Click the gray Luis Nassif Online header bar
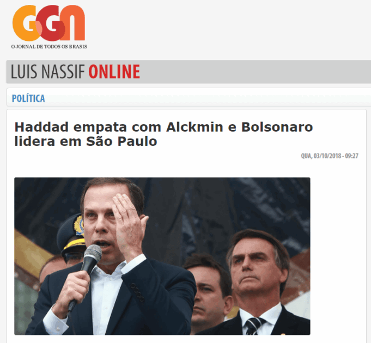 click(x=188, y=72)
